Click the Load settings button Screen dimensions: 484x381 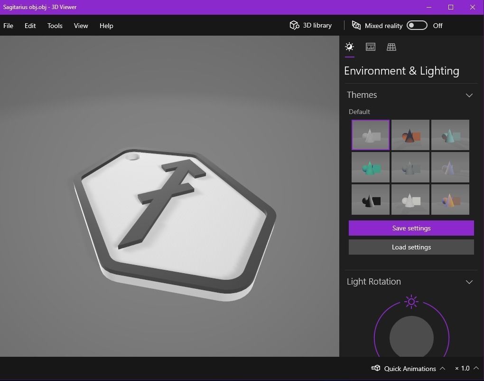pos(411,247)
